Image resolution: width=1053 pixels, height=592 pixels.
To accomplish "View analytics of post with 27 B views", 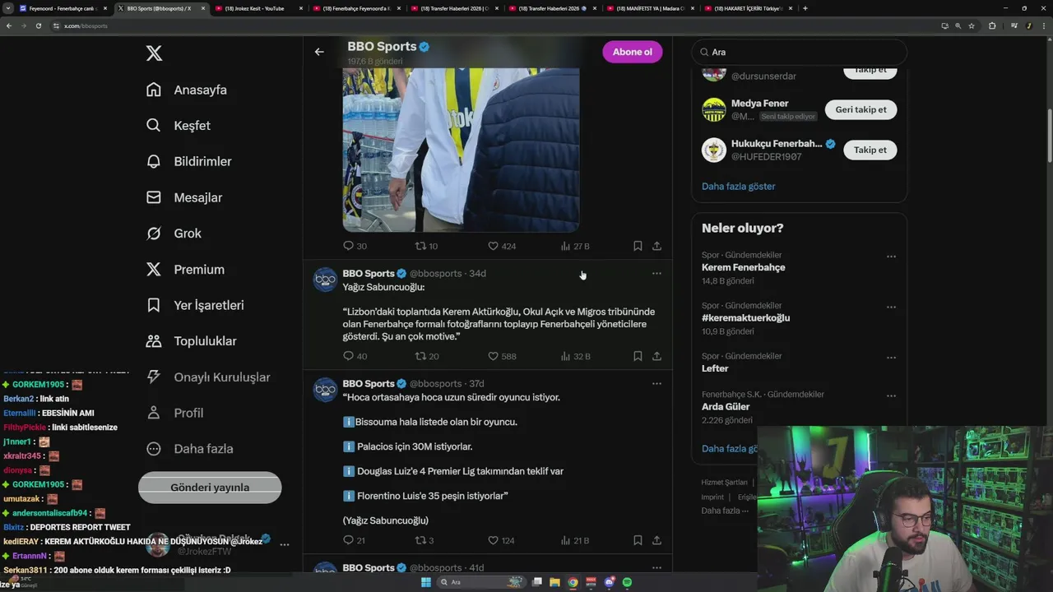I will point(575,246).
